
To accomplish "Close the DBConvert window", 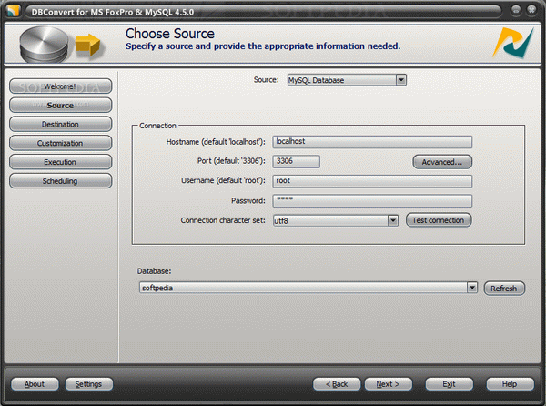I will pos(531,10).
